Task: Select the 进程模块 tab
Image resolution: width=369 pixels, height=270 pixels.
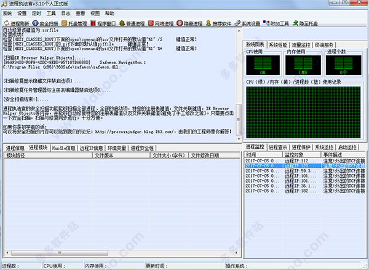Action: [38, 148]
